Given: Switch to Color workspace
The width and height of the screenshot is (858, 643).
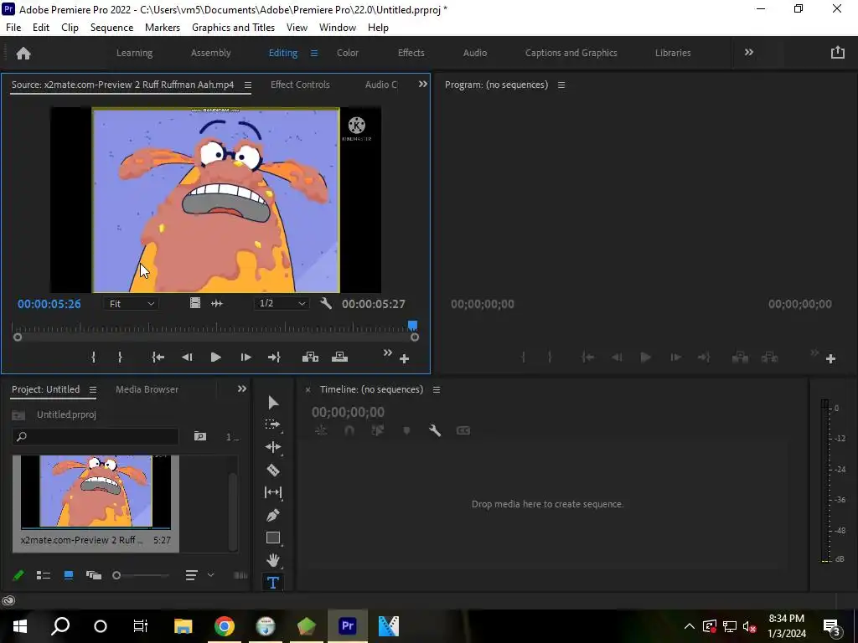Looking at the screenshot, I should [348, 53].
